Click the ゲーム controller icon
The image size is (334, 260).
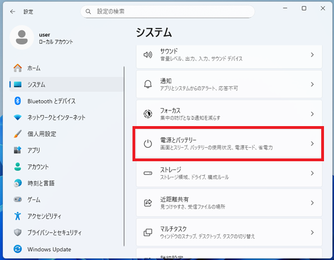(x=17, y=200)
